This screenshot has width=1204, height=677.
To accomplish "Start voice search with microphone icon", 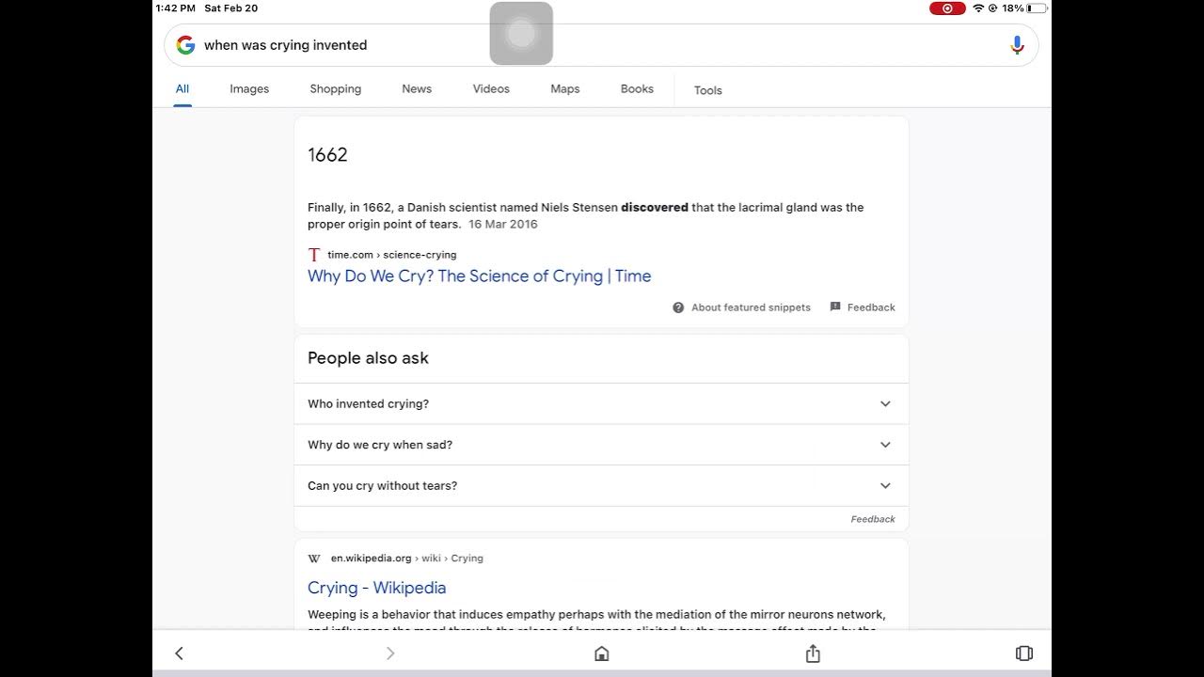I will tap(1017, 45).
